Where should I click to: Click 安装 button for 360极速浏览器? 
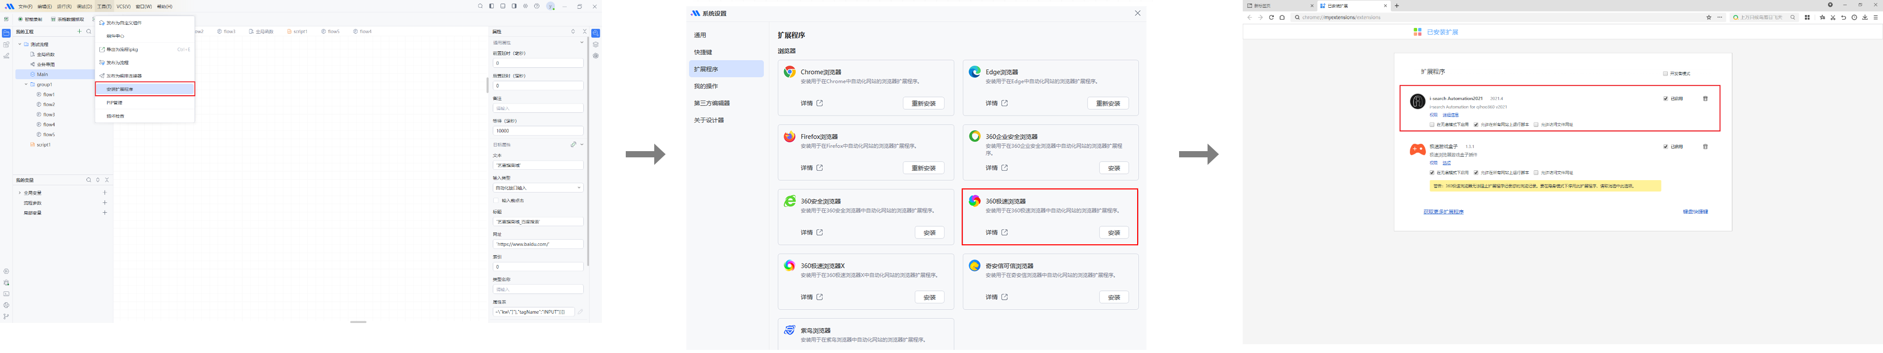(1113, 232)
